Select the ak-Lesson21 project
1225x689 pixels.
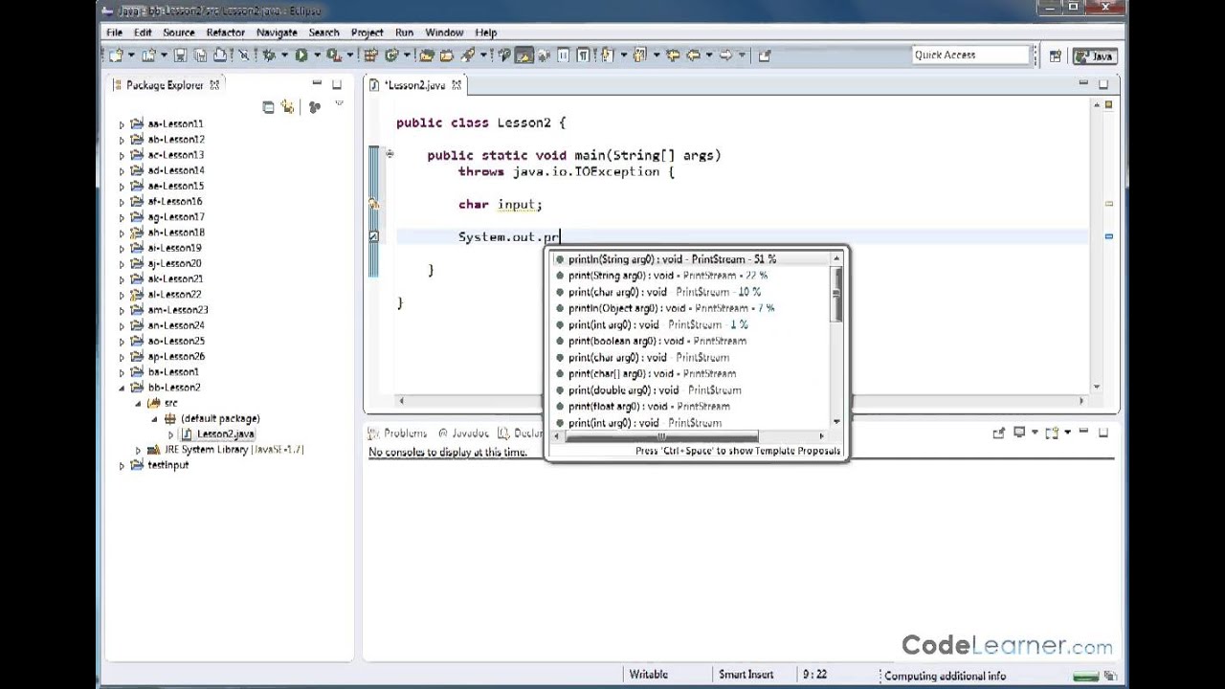(167, 279)
